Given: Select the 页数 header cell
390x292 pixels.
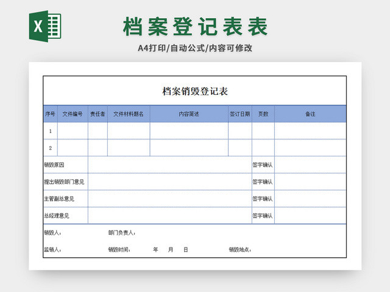Looking at the screenshot, I should point(263,114).
